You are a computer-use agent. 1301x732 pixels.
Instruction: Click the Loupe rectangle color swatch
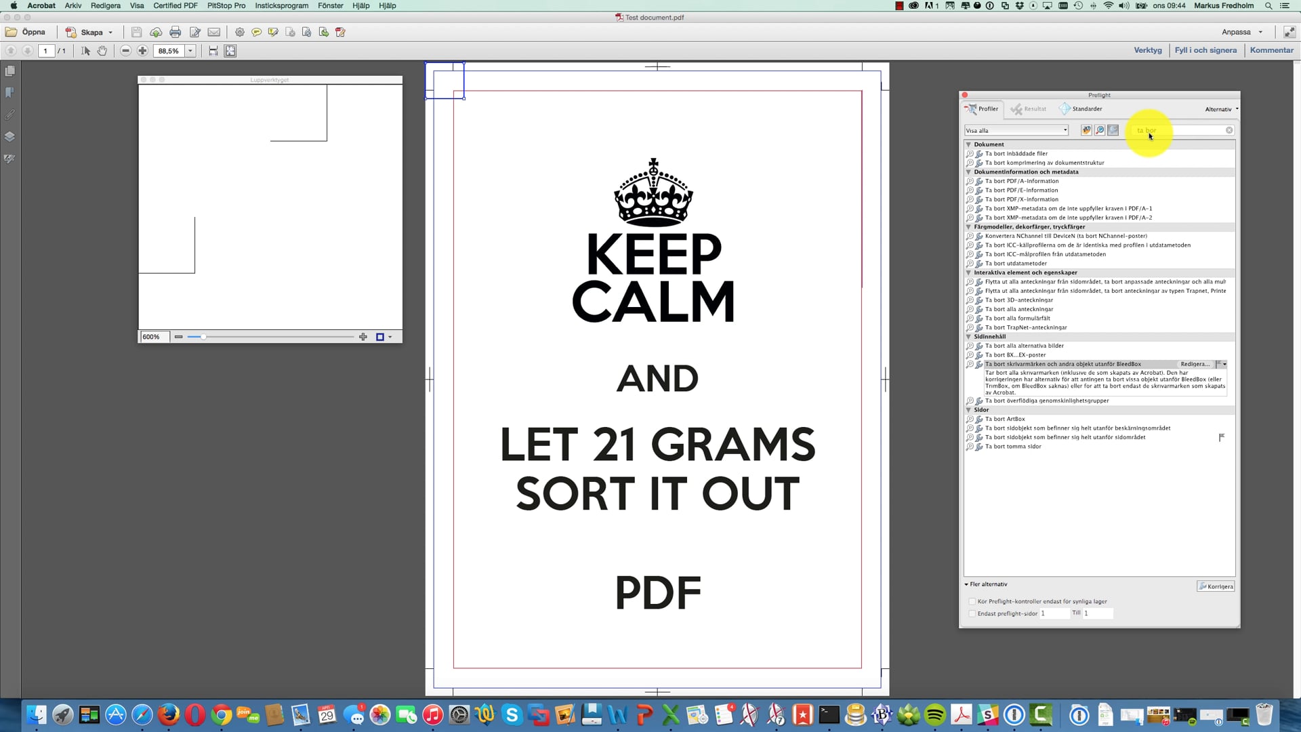point(380,337)
